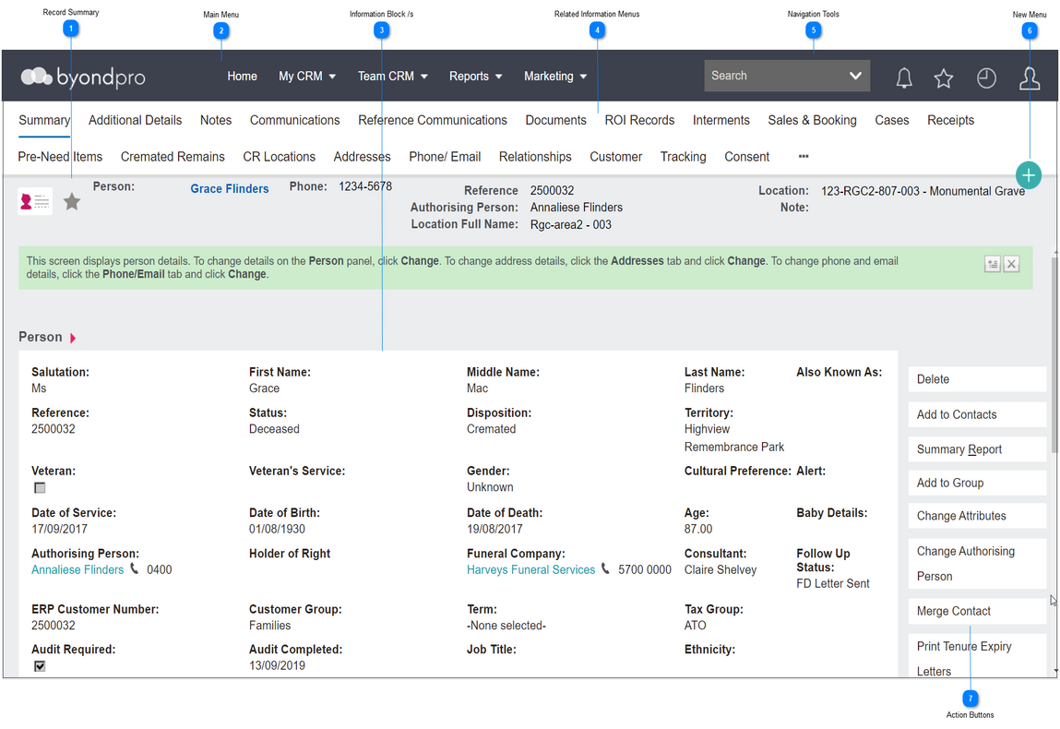
Task: Expand the My CRM menu
Action: tap(307, 77)
